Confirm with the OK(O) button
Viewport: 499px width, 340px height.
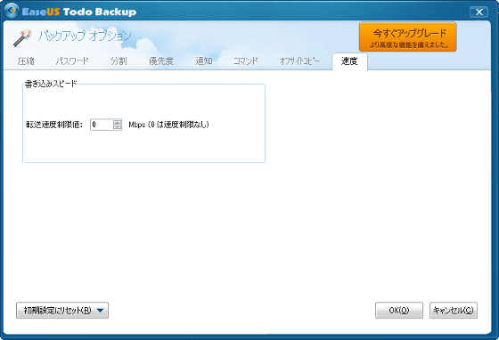399,310
